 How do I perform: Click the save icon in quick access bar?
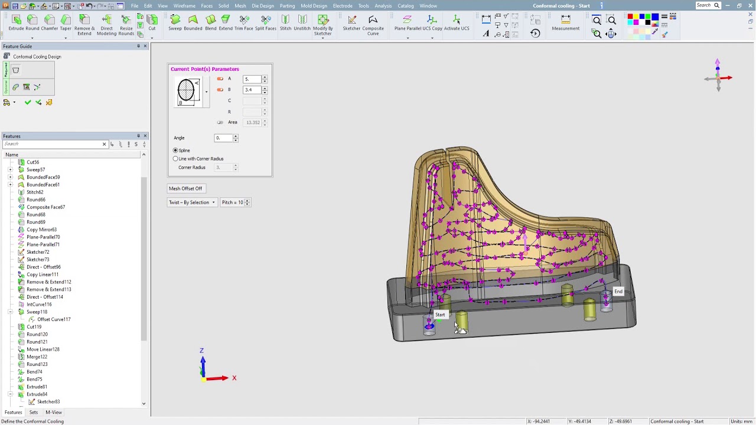(x=15, y=6)
